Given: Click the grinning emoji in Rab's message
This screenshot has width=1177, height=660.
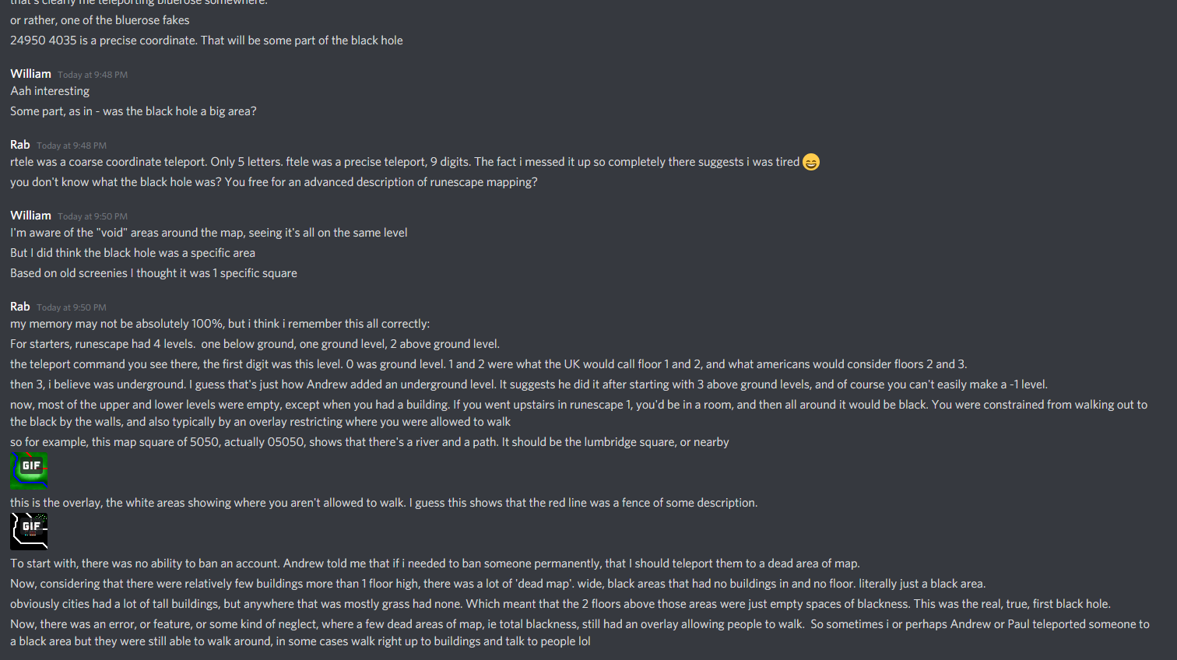Looking at the screenshot, I should point(811,162).
